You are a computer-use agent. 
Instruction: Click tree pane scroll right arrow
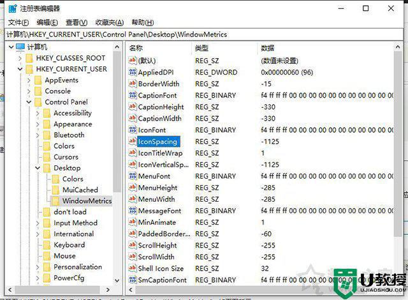(x=108, y=290)
